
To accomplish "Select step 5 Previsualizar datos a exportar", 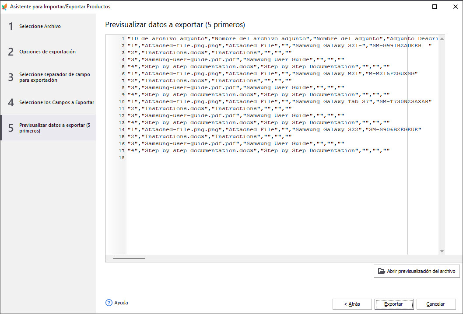I will [x=49, y=128].
